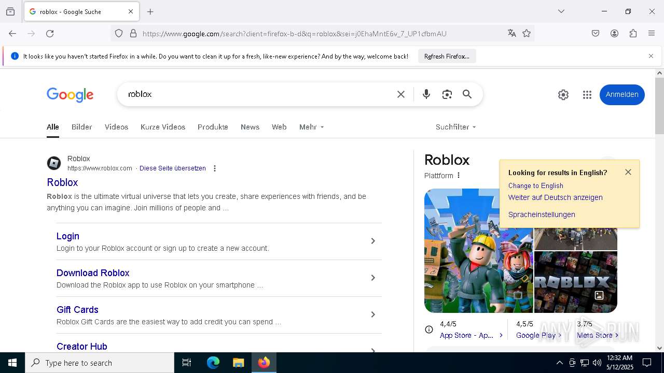Click the Windows taskbar search box
The height and width of the screenshot is (373, 664).
(100, 363)
